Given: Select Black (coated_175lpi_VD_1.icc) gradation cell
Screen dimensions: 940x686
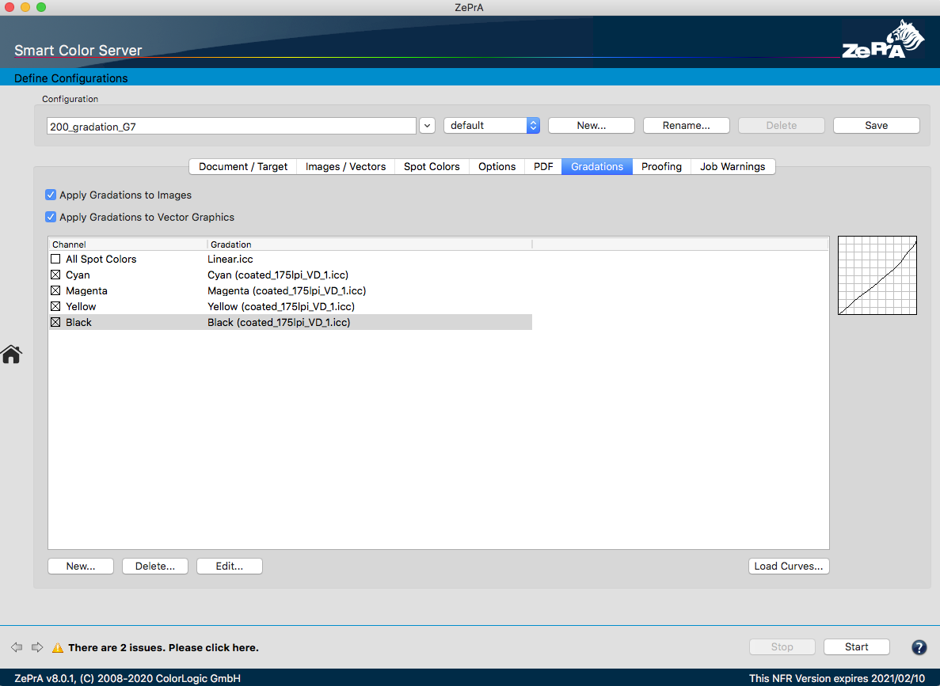Looking at the screenshot, I should coord(279,322).
